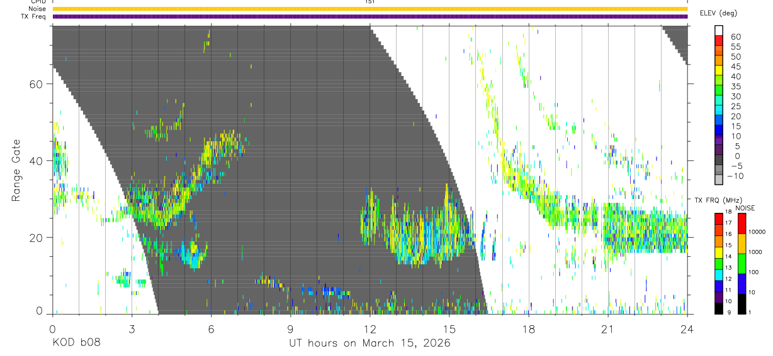
Task: Click the 'Range Gate' y-axis label
Action: click(17, 170)
